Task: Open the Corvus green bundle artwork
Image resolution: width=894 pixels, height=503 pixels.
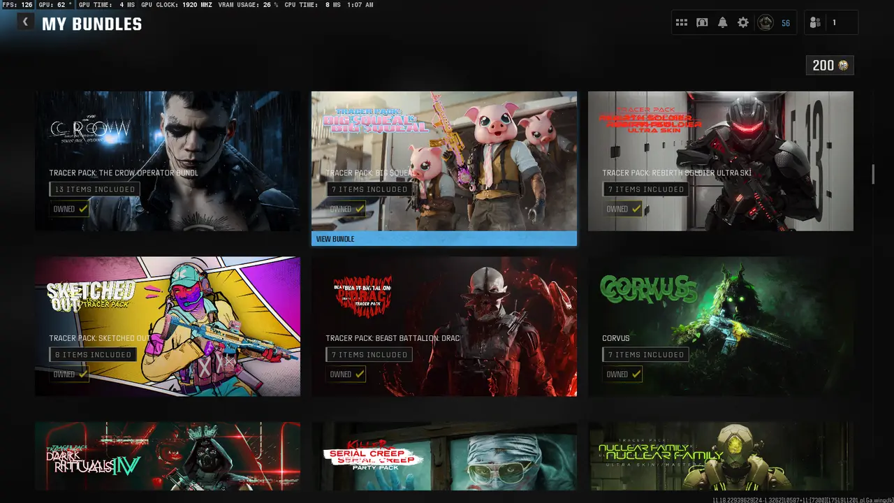Action: click(x=721, y=326)
